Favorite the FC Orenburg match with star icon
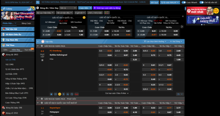The width and height of the screenshot is (220, 116). [42, 60]
